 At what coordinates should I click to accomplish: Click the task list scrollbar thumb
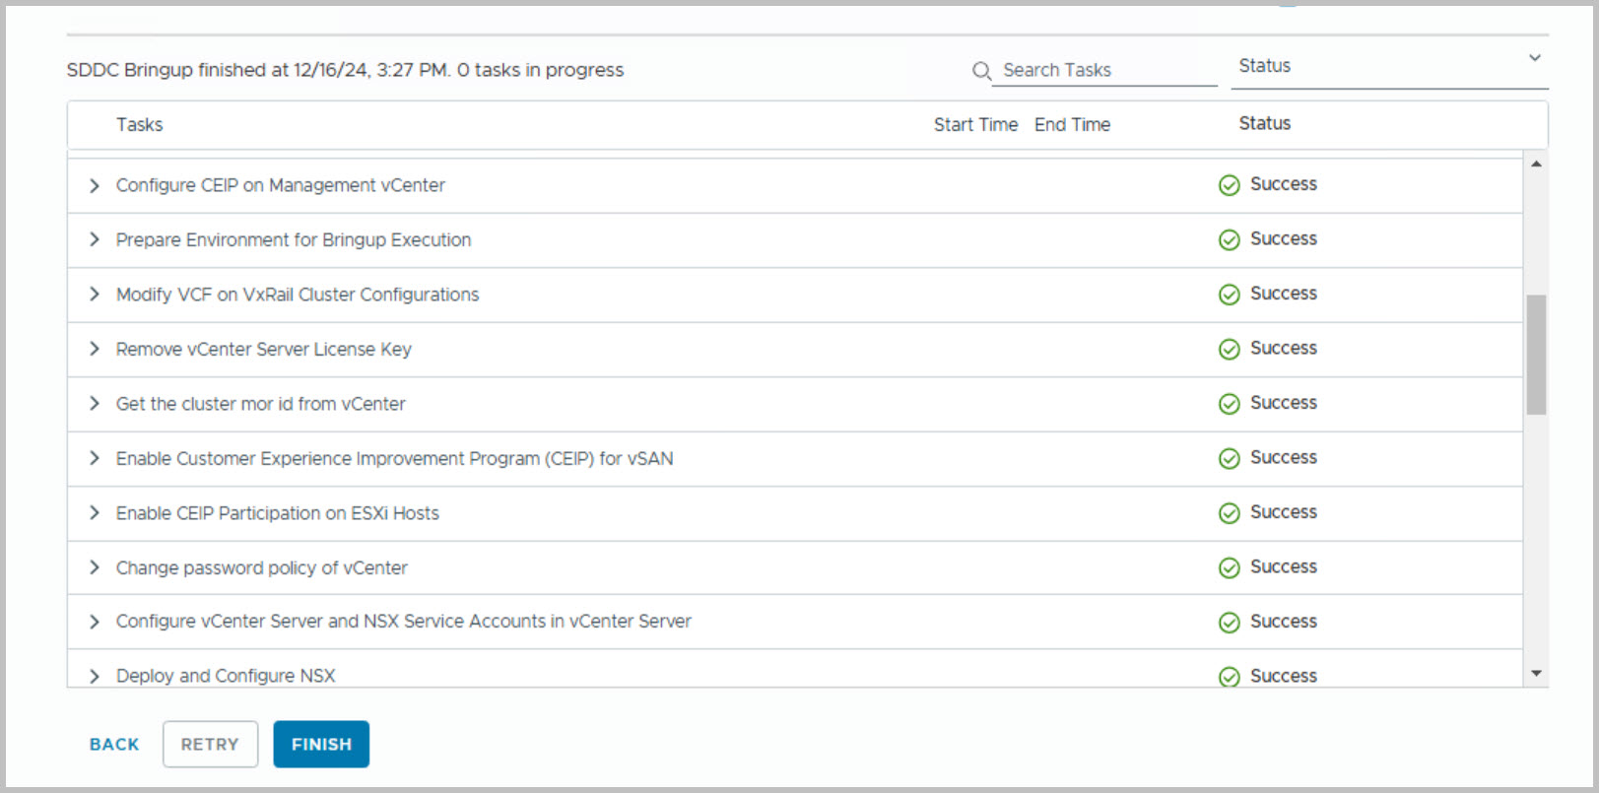pos(1536,355)
